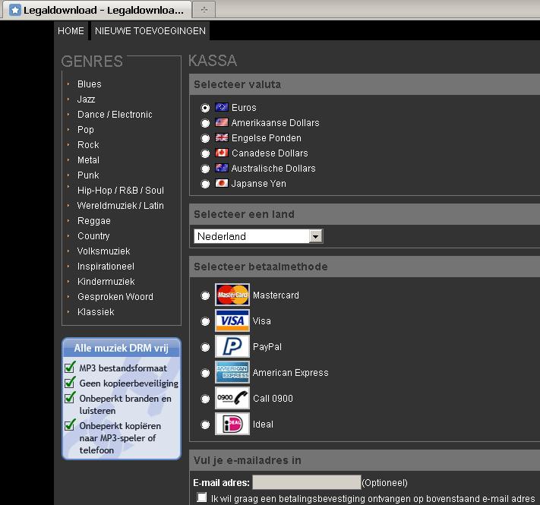This screenshot has height=505, width=540.
Task: Open the Country genre link
Action: coord(93,236)
